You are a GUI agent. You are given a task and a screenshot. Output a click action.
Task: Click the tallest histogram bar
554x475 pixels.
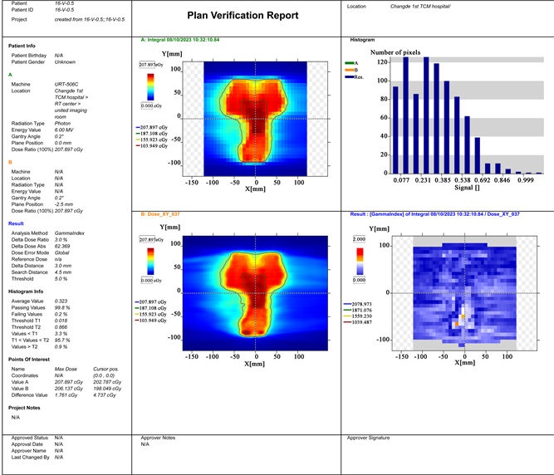coord(426,115)
